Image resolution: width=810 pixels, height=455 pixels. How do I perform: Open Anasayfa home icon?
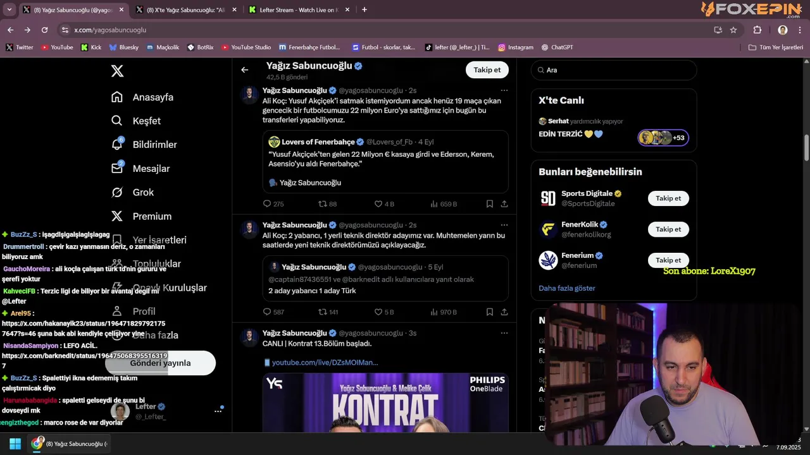coord(117,97)
